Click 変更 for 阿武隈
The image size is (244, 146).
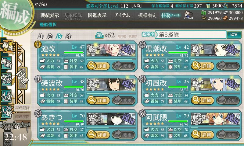click(x=228, y=134)
